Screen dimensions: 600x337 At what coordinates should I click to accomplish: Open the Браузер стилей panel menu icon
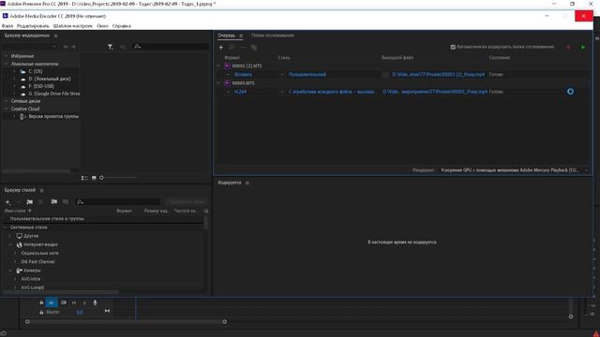click(x=41, y=190)
